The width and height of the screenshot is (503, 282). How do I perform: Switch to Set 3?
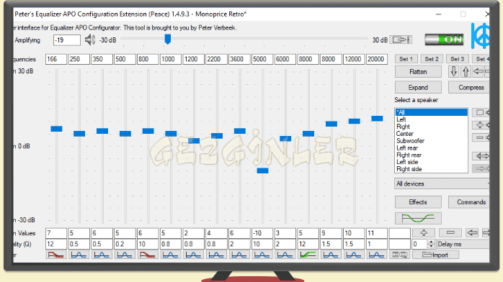[x=457, y=59]
